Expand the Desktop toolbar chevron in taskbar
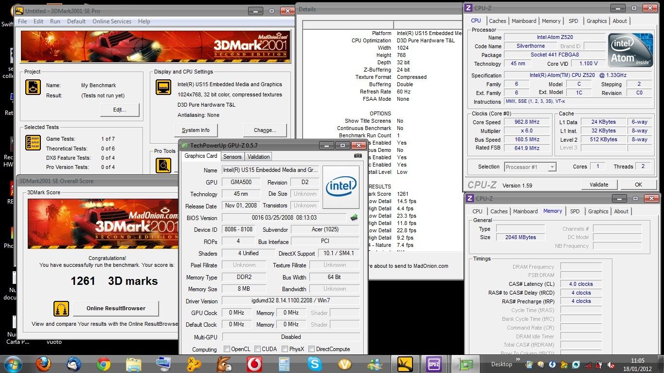 pyautogui.click(x=518, y=360)
